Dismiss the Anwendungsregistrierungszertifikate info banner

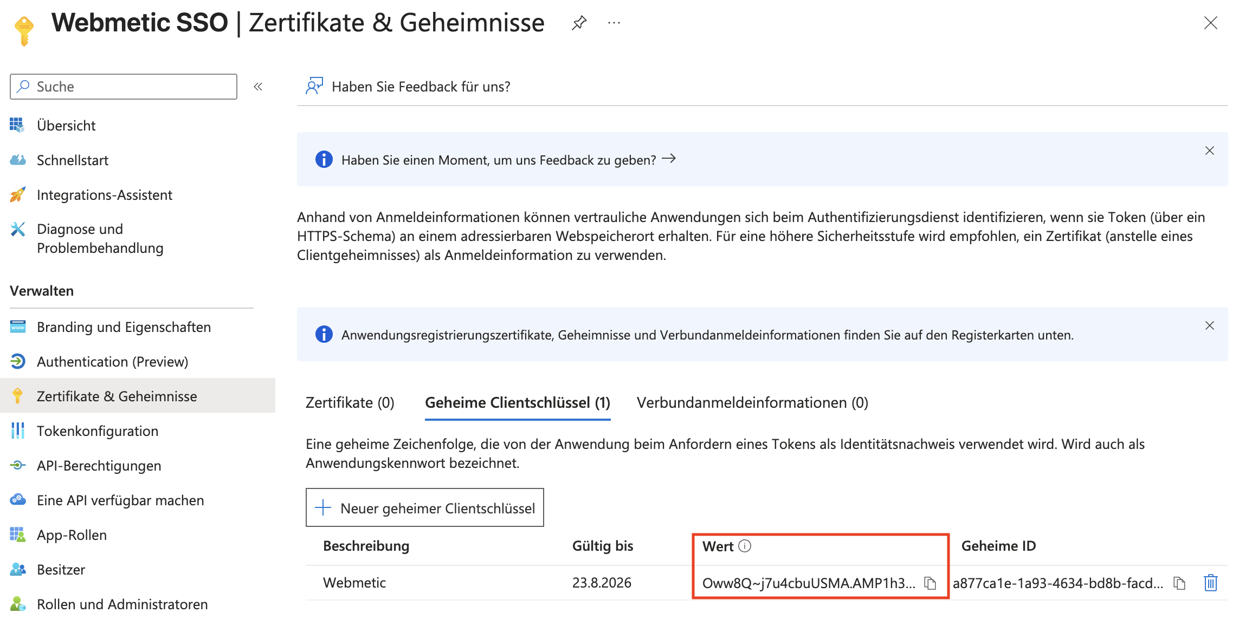pyautogui.click(x=1209, y=325)
